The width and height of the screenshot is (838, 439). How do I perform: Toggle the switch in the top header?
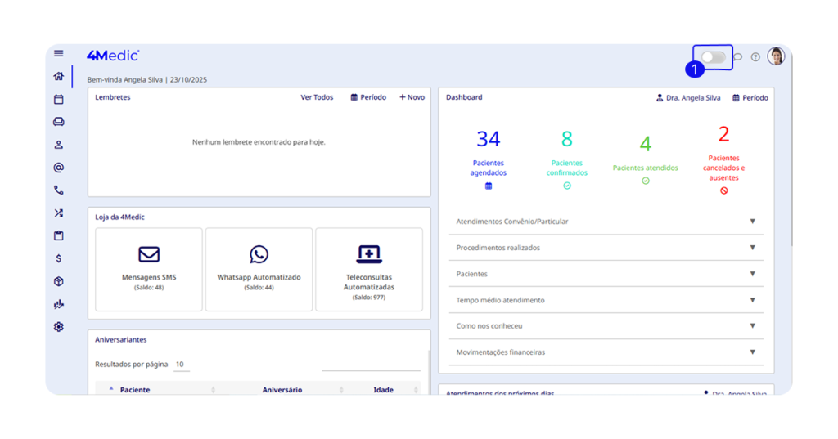[713, 57]
